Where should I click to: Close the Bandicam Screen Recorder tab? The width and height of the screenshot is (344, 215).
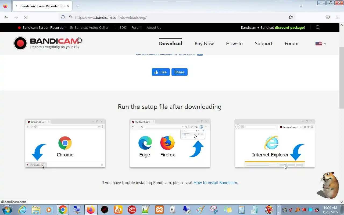click(67, 6)
